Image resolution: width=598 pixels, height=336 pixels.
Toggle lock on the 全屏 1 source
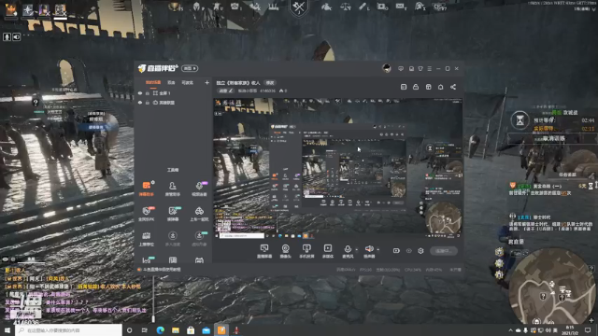148,93
